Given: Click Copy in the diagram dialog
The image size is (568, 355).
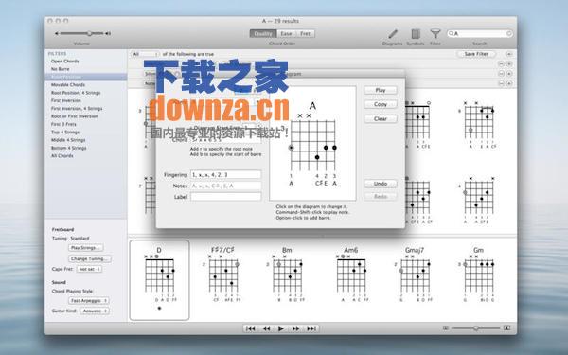Looking at the screenshot, I should pos(381,104).
